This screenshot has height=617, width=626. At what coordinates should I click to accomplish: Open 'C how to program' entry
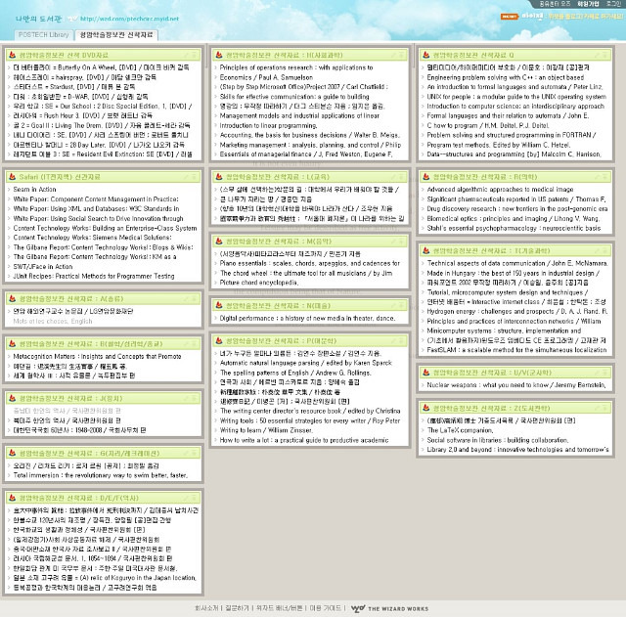pyautogui.click(x=488, y=125)
